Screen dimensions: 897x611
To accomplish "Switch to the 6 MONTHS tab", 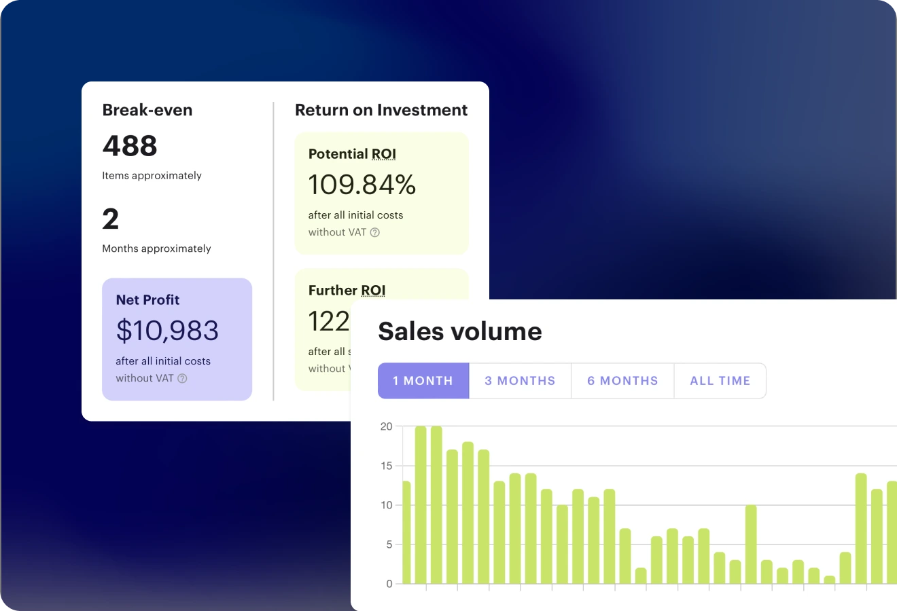I will tap(622, 381).
